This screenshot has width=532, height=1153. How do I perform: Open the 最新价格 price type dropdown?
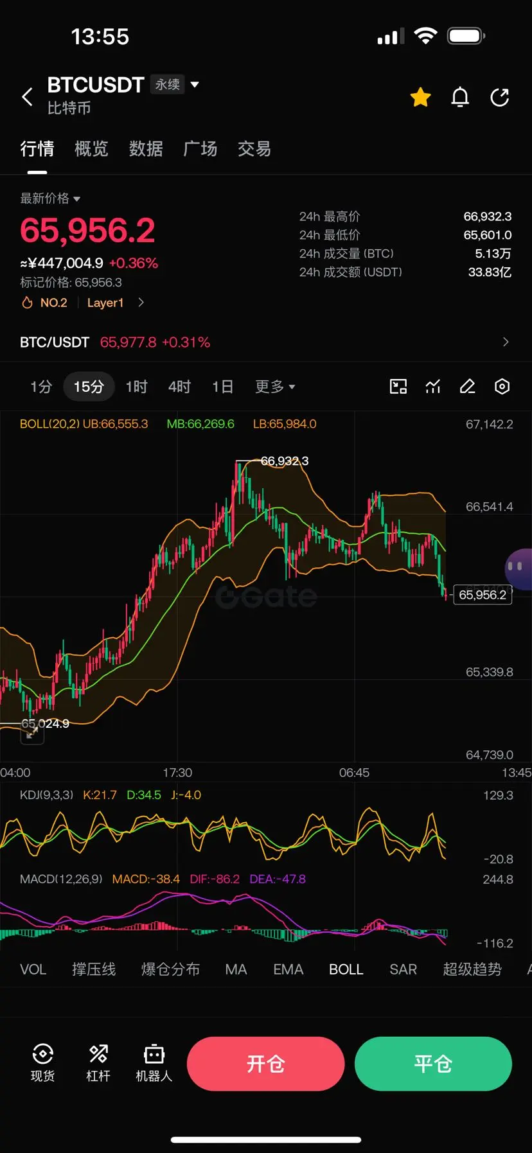pyautogui.click(x=50, y=198)
